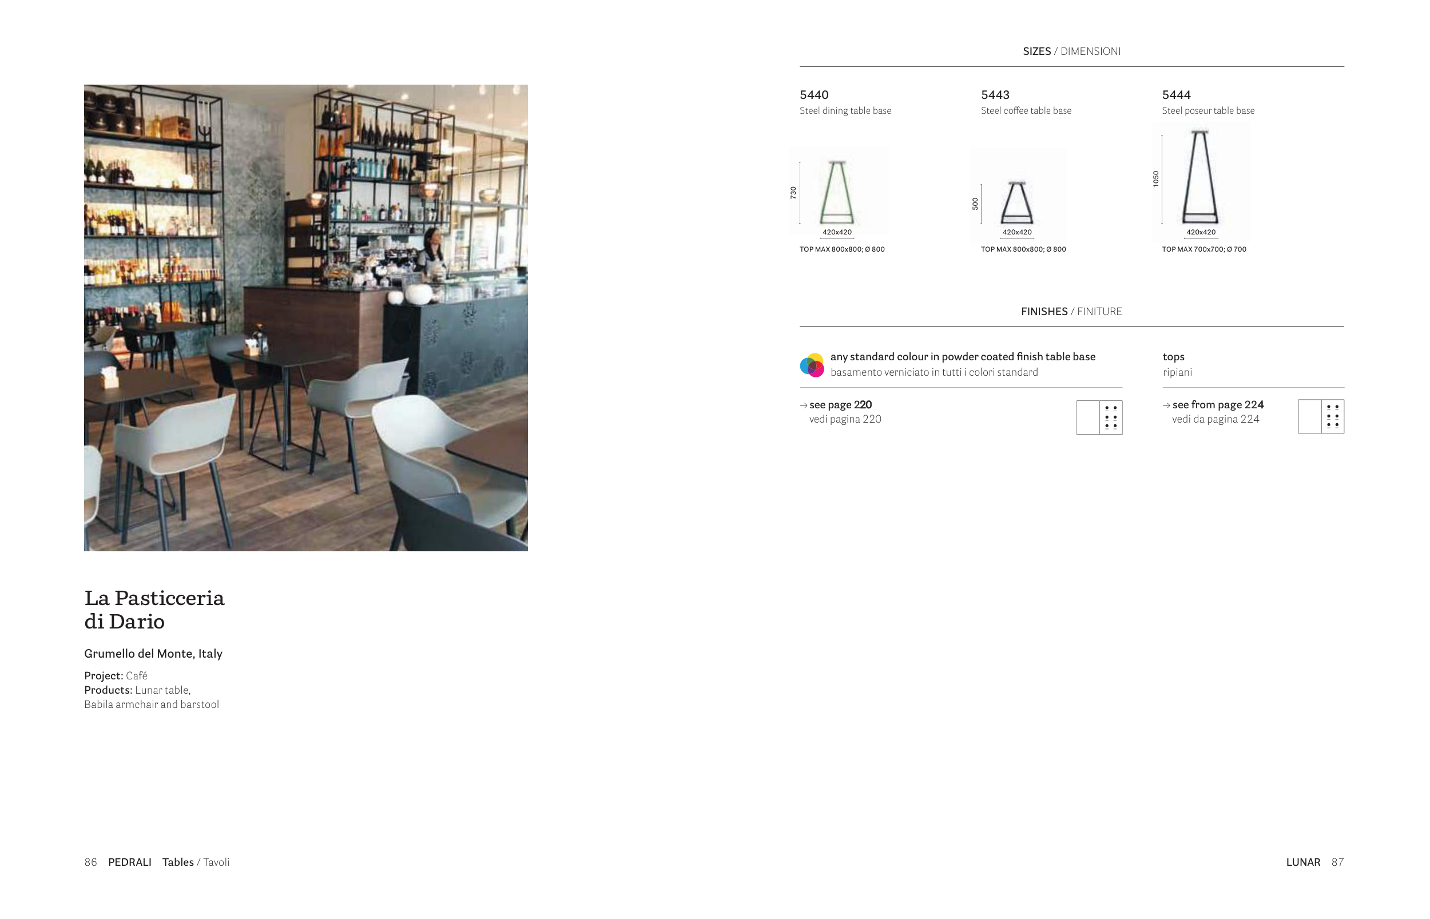Click the 5440 model number
Screen dimensions: 1430x919
point(814,95)
